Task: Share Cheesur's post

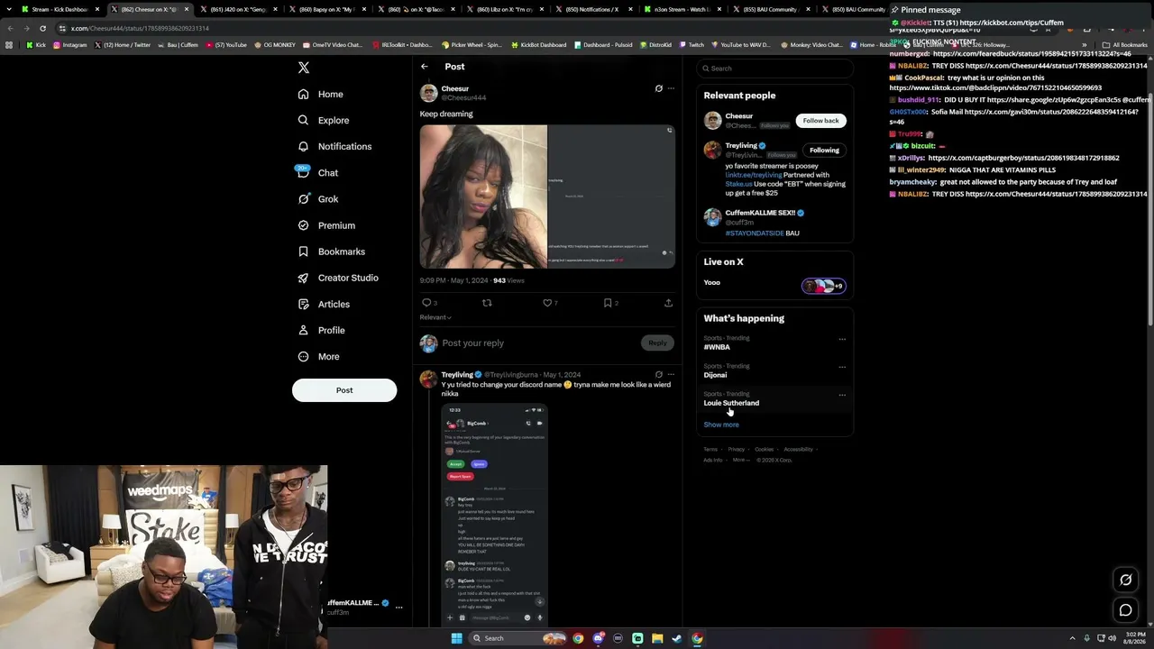Action: tap(668, 303)
